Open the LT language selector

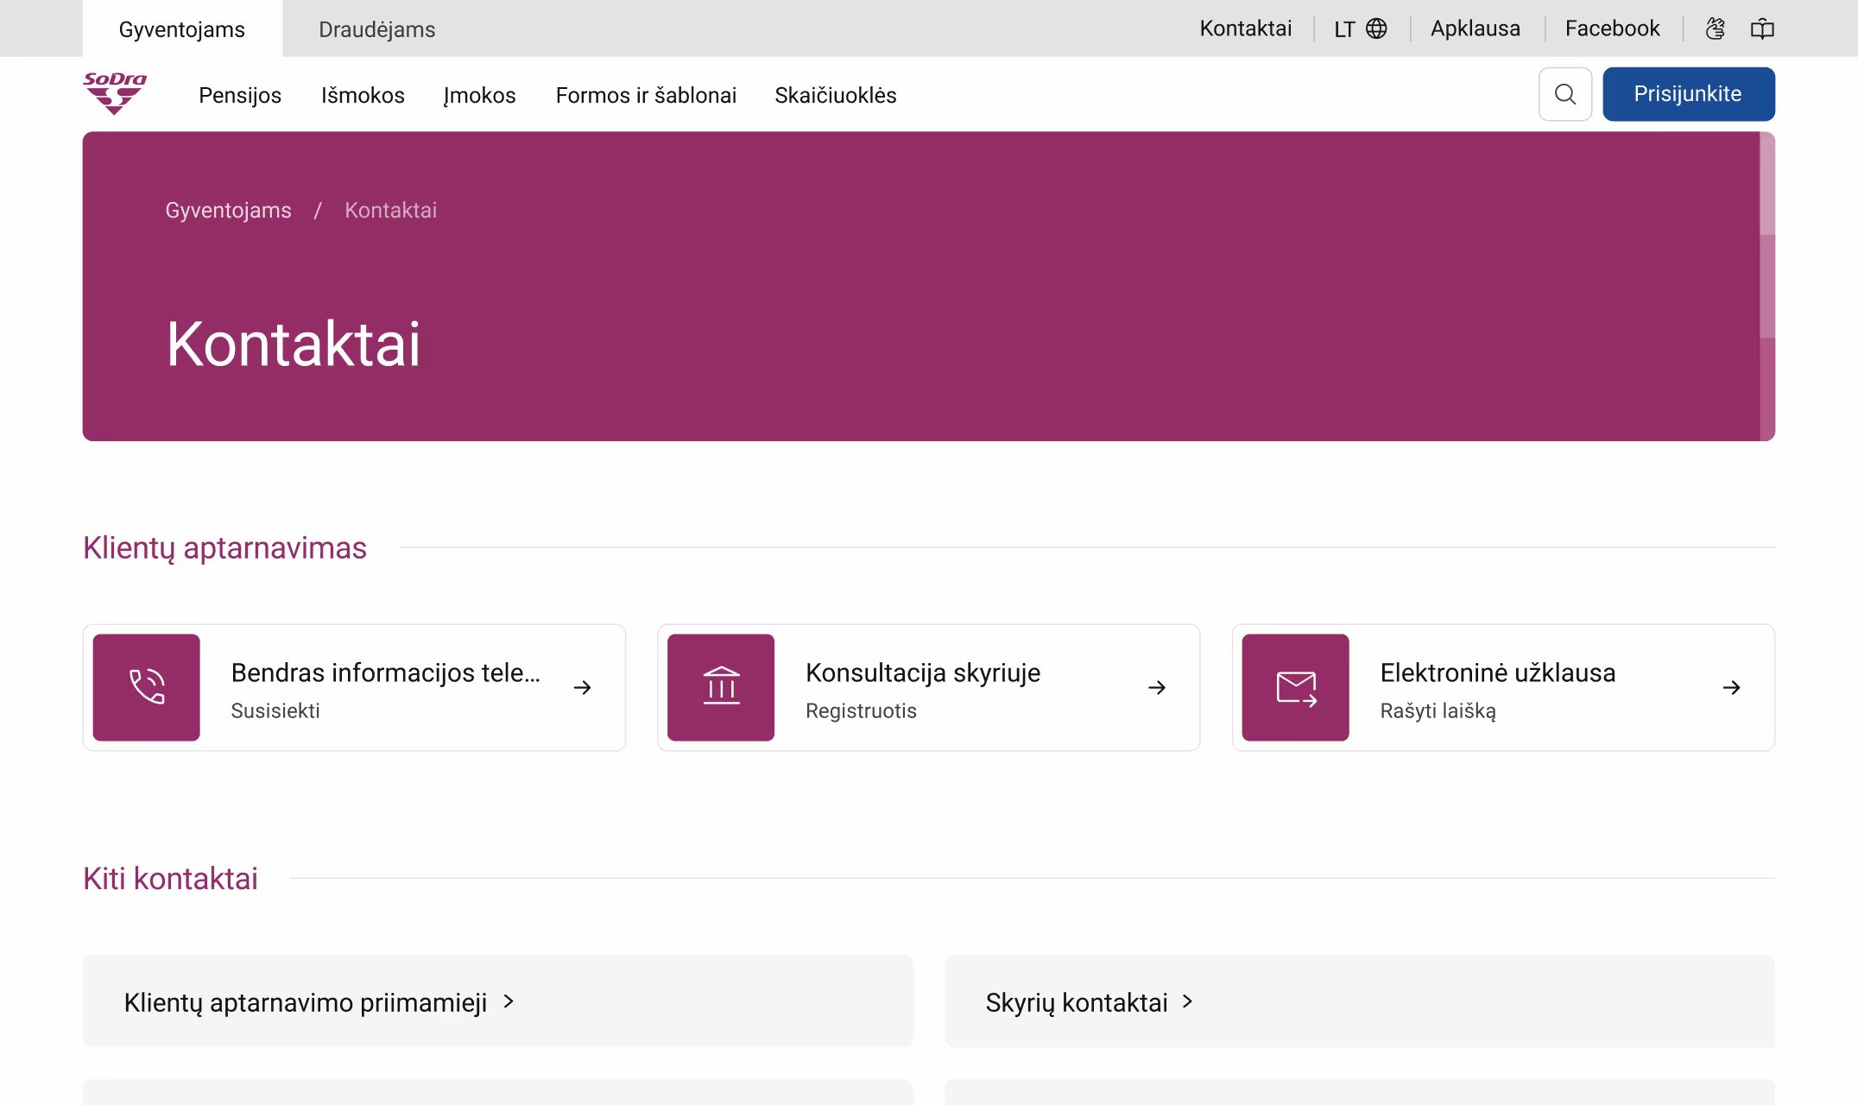(x=1360, y=28)
